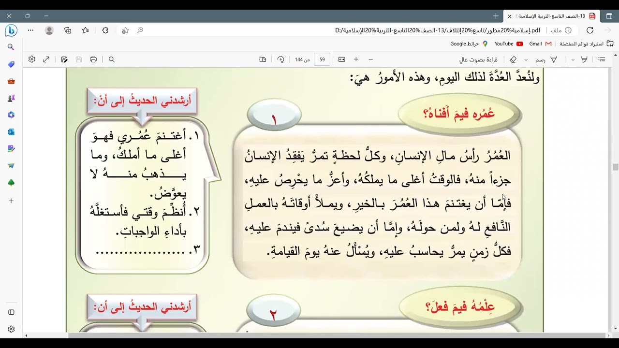Screen dimensions: 619x348
Task: Click the page number field showing 59
Action: pos(322,59)
